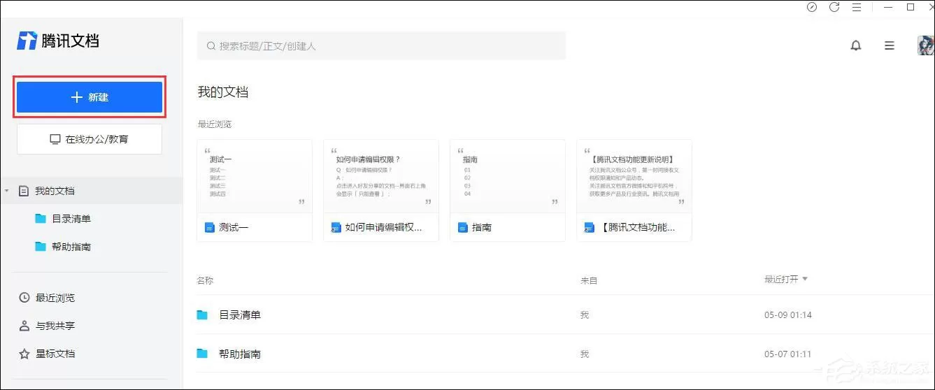Open 目录清单 row in the file list
This screenshot has width=935, height=390.
565,315
